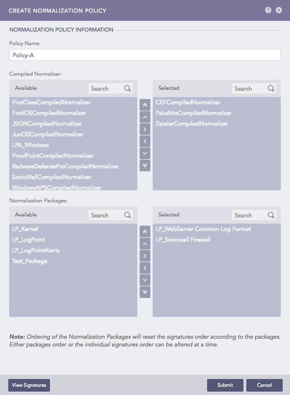The height and width of the screenshot is (395, 290).
Task: Click the move-right arrow for Normalization Packages
Action: 145,255
